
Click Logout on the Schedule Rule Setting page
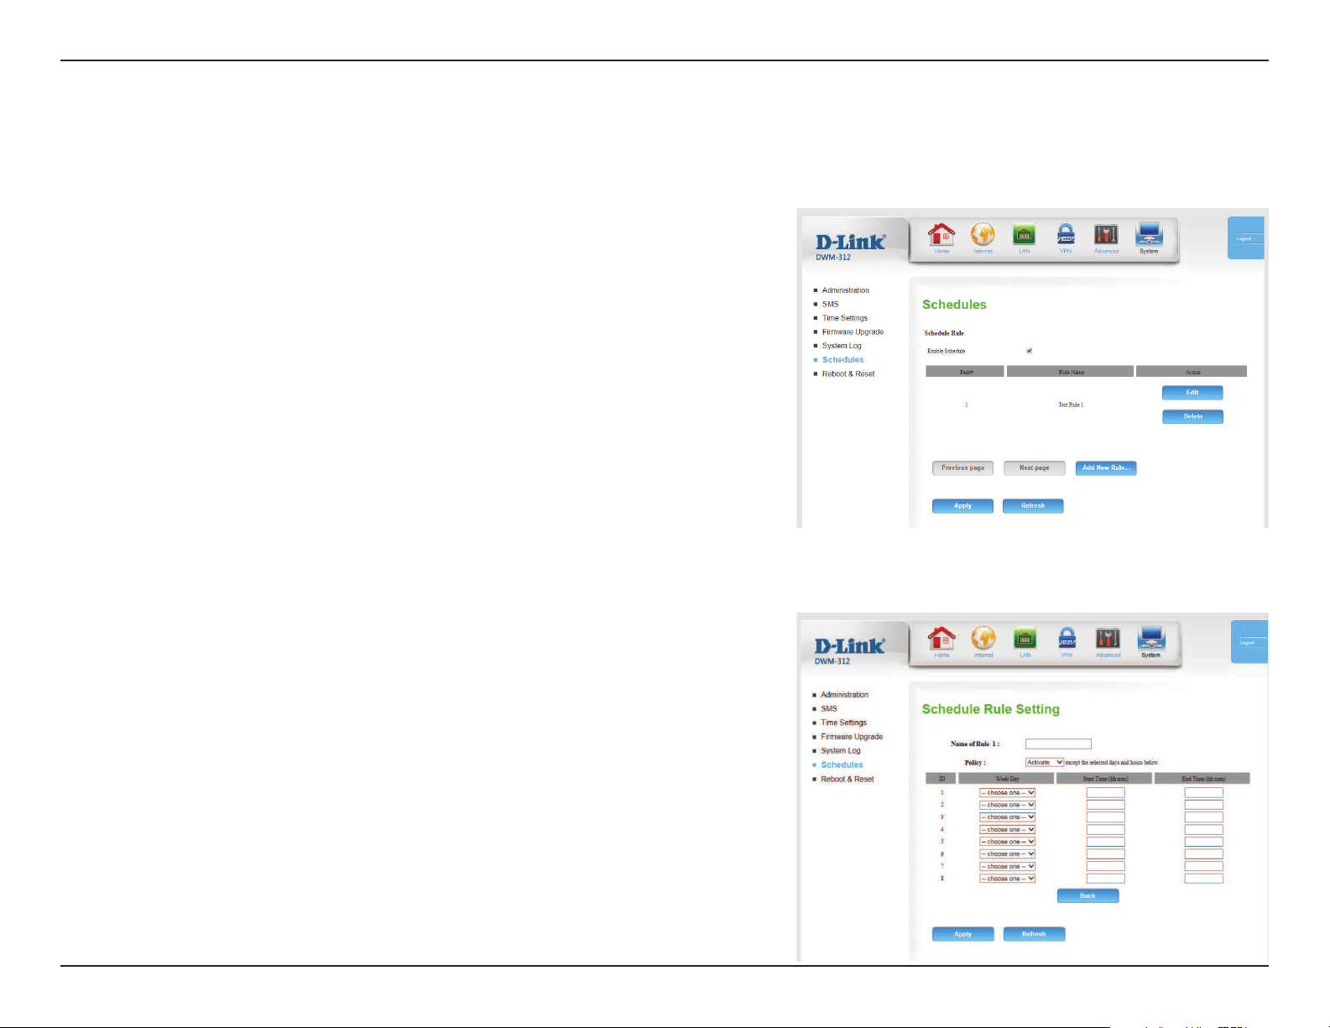(1248, 643)
